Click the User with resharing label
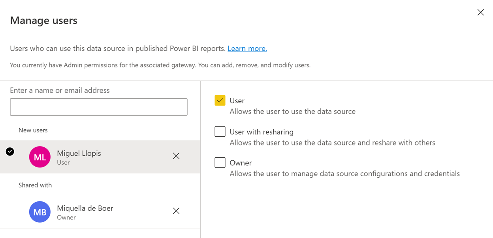 coord(262,132)
